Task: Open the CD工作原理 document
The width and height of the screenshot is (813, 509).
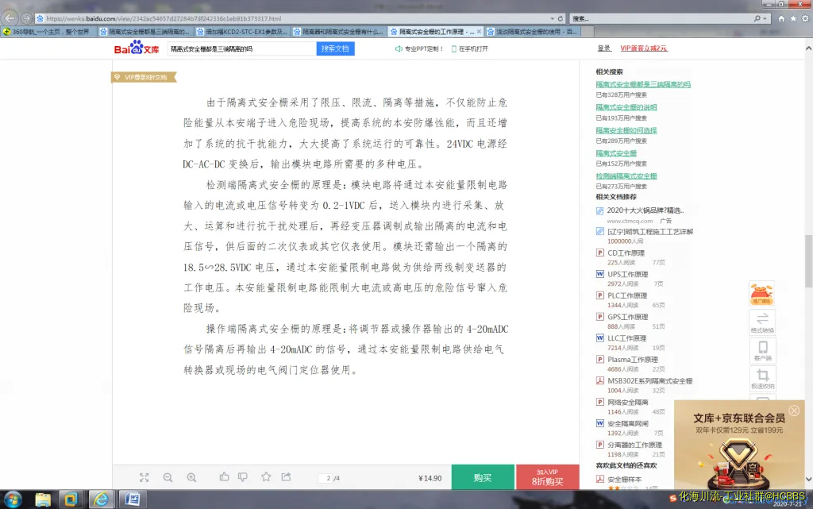Action: tap(626, 253)
